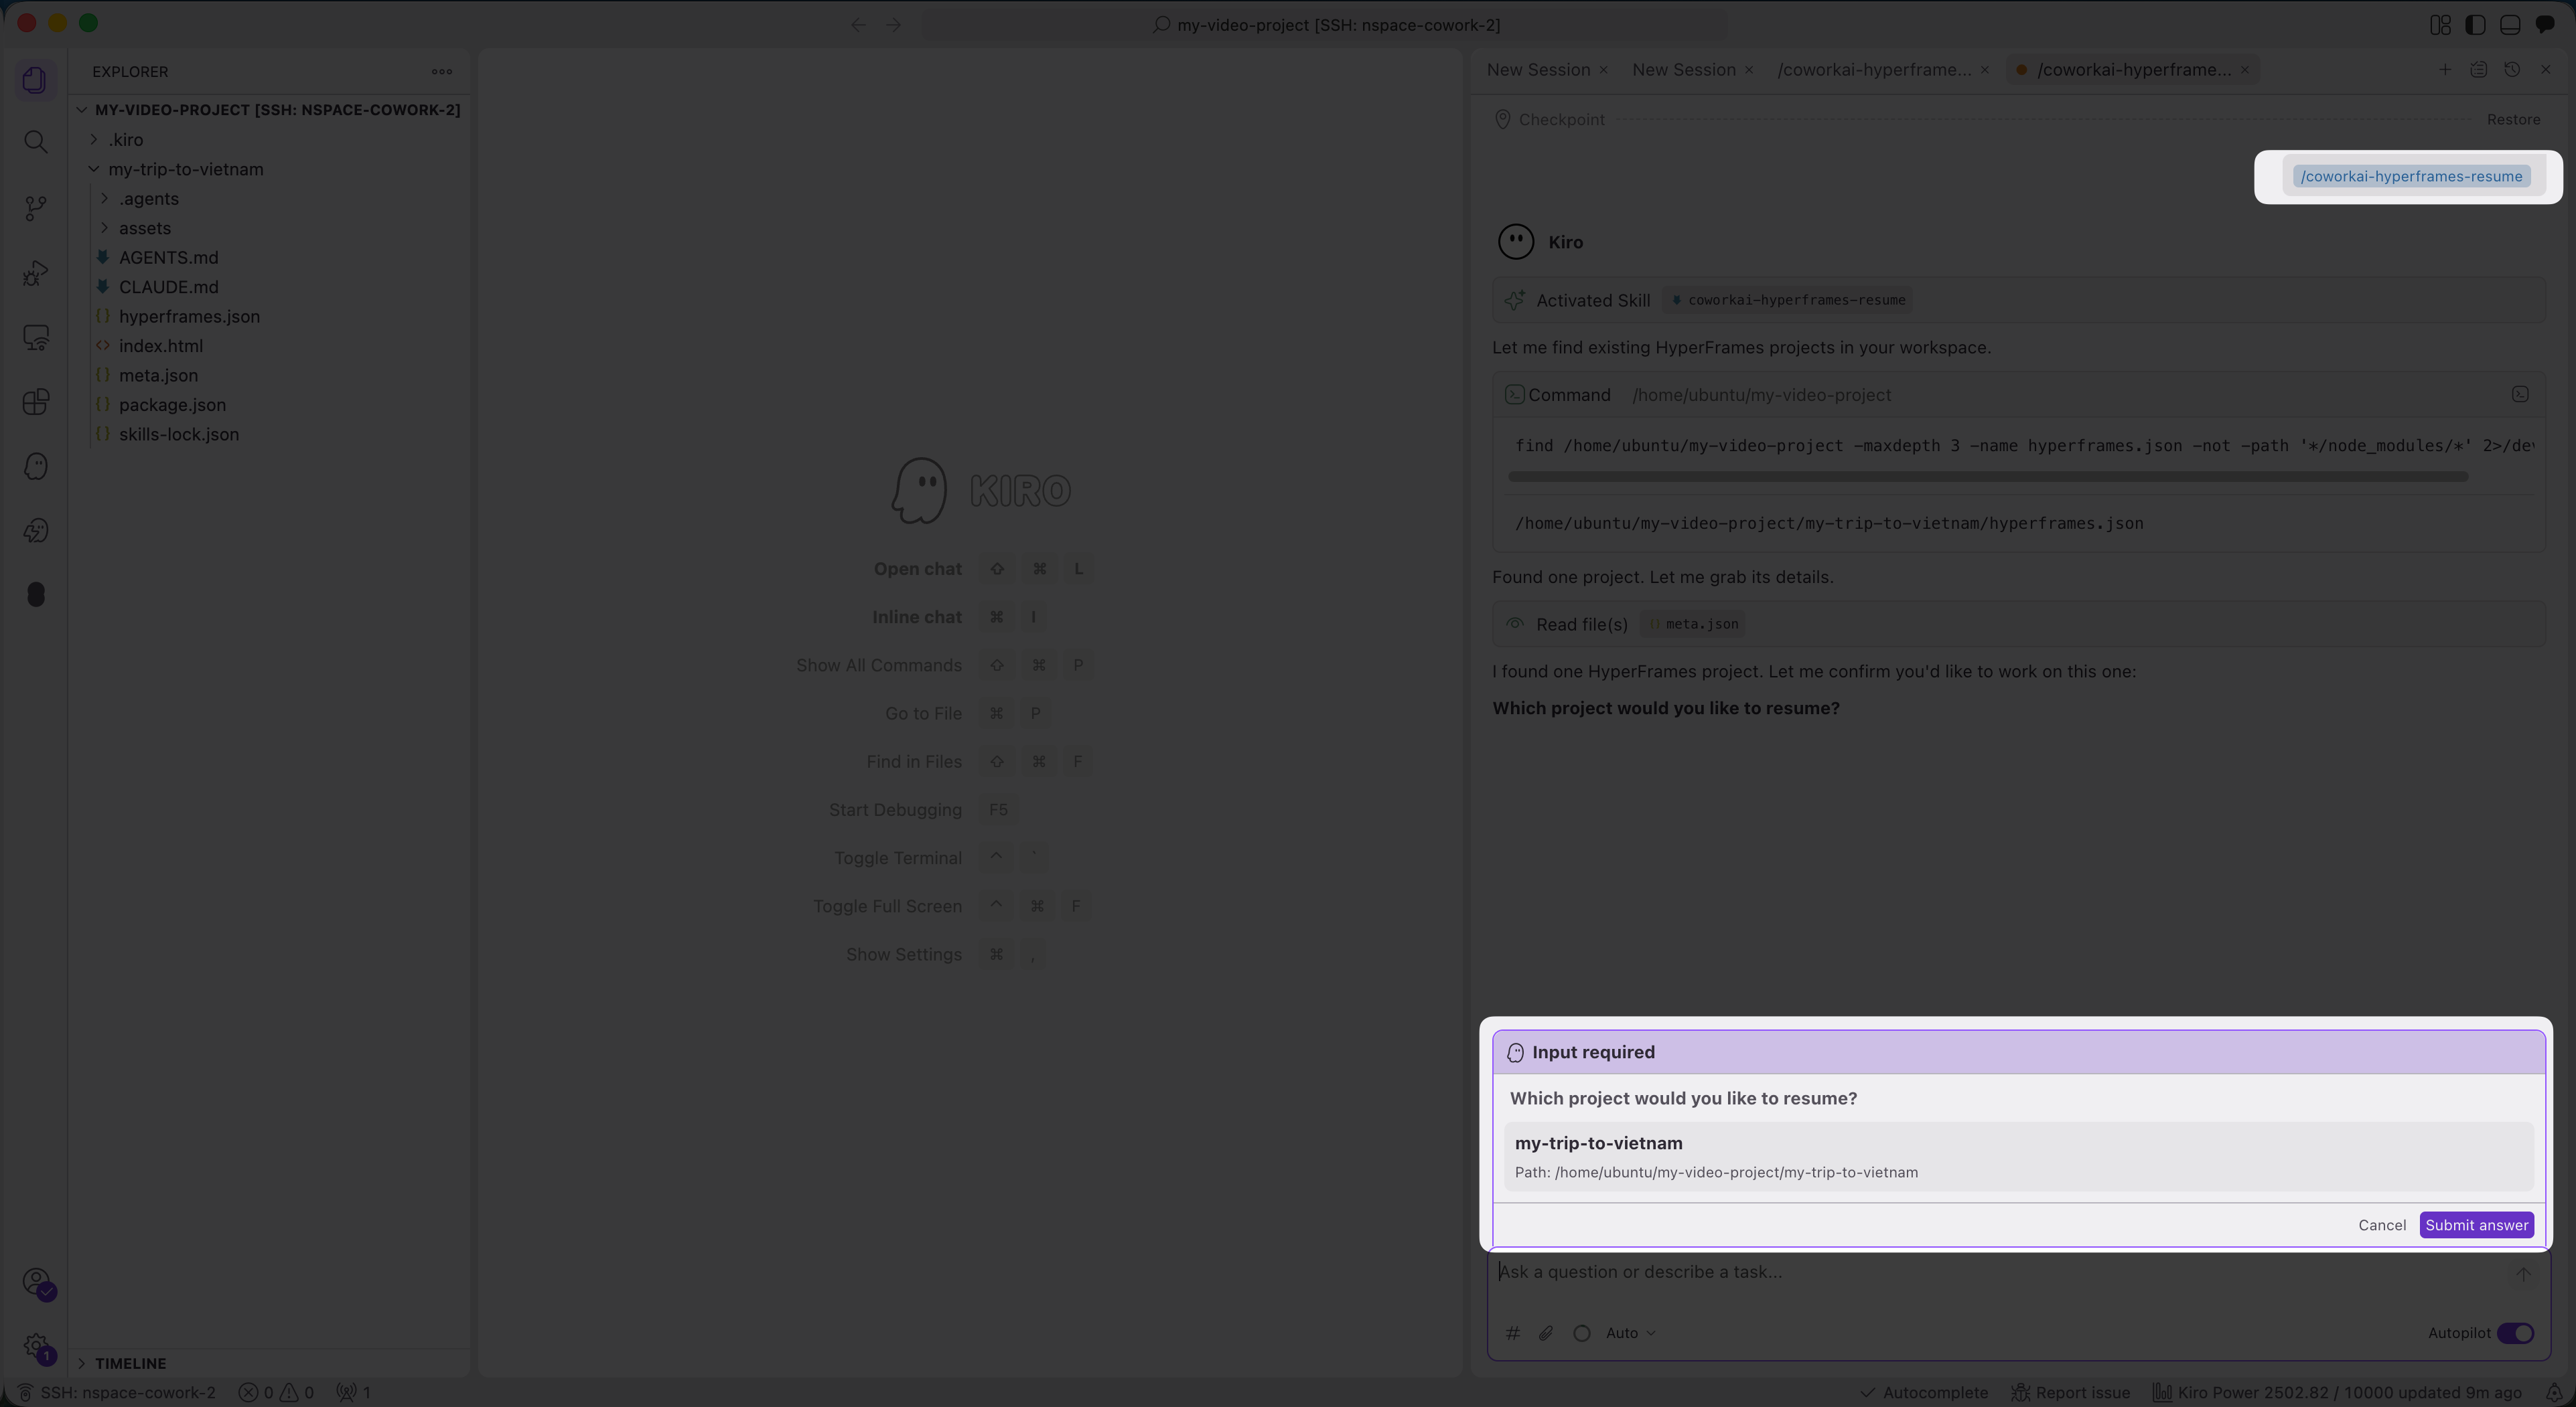
Task: Open the Kiro ghost panel icon
Action: coord(36,467)
